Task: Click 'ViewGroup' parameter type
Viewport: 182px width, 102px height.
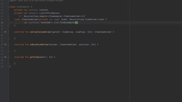Action: coord(68,32)
